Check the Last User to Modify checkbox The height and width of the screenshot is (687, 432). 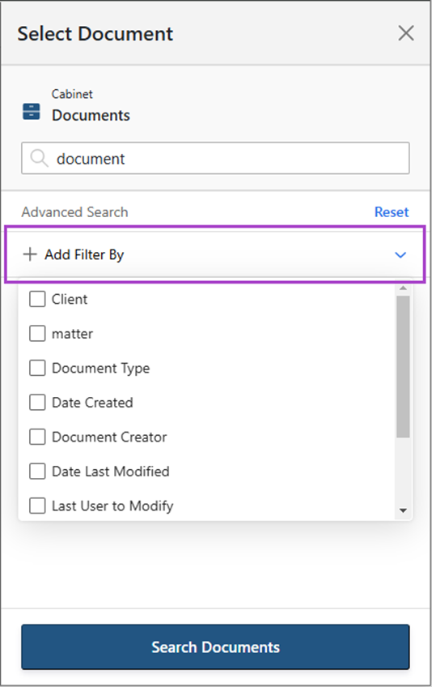[x=37, y=506]
